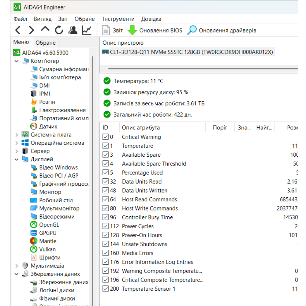Viewport: 306px width, 306px height.
Task: Expand the Операційна система node
Action: [x=17, y=143]
